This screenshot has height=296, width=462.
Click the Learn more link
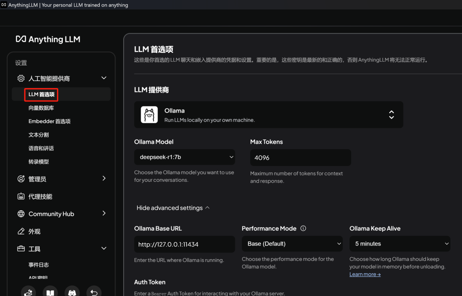click(x=365, y=274)
